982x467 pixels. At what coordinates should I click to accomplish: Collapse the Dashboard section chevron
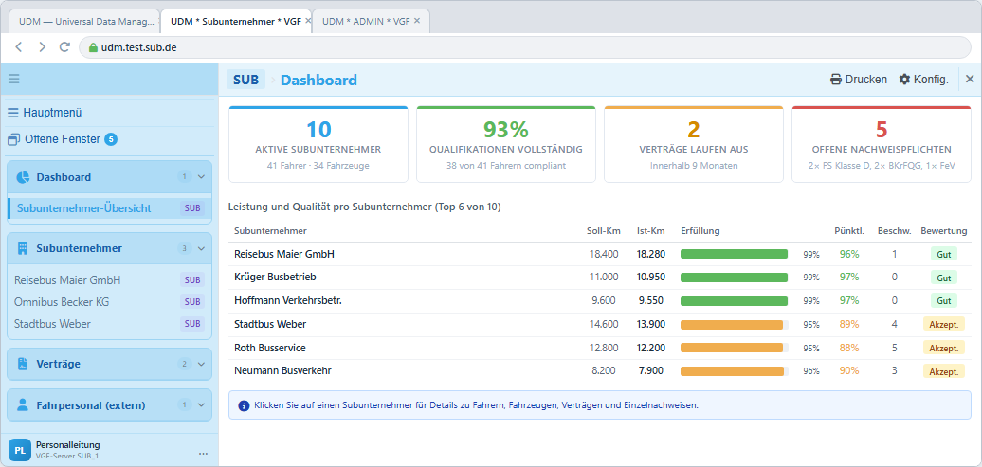(x=201, y=177)
